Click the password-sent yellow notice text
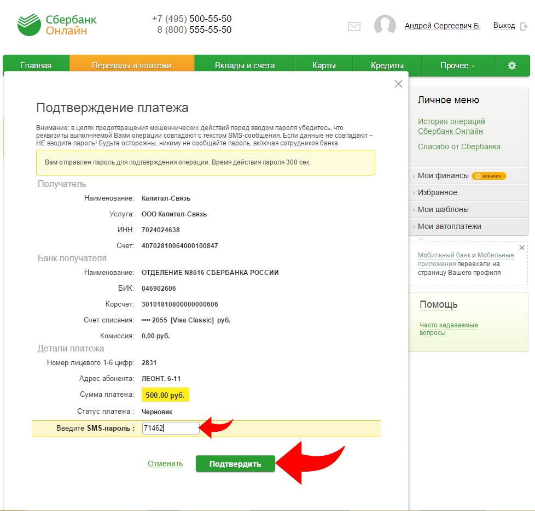This screenshot has width=535, height=511. point(178,162)
